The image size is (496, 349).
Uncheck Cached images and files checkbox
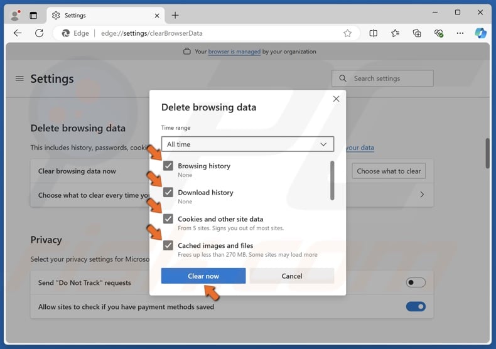pyautogui.click(x=168, y=245)
